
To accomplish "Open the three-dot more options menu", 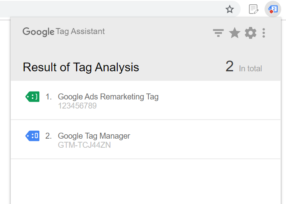I will pos(264,33).
